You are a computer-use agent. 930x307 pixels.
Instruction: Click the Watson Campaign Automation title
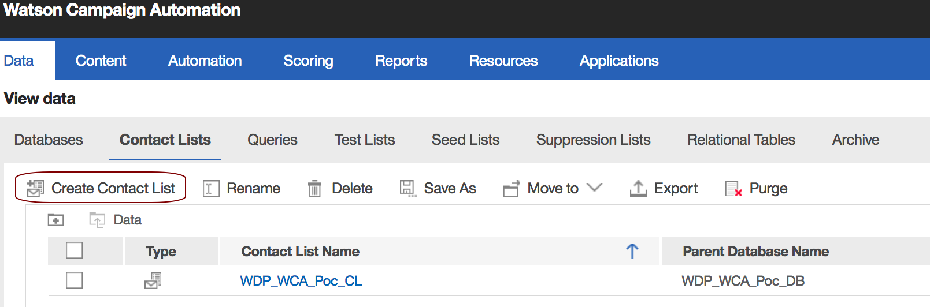click(x=122, y=10)
